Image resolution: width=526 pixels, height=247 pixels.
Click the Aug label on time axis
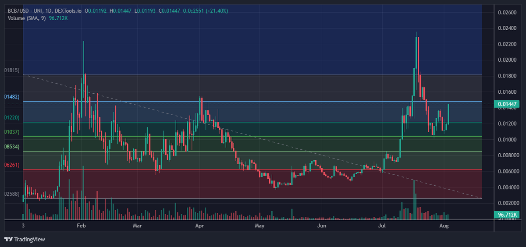[444, 226]
